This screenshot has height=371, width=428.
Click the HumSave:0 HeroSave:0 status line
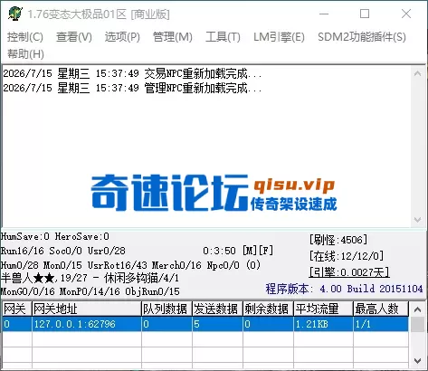[x=55, y=236]
